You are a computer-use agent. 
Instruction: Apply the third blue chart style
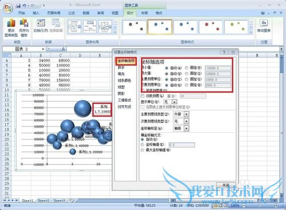pyautogui.click(x=185, y=27)
